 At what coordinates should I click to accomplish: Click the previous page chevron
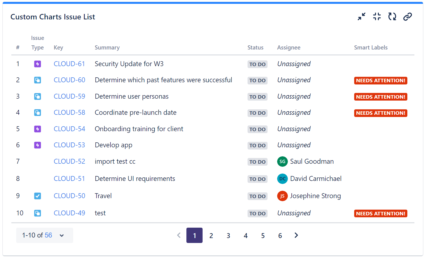coord(179,235)
